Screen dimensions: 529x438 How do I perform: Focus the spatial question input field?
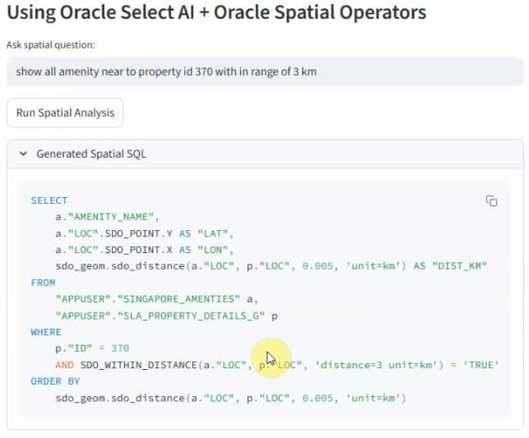pyautogui.click(x=265, y=71)
